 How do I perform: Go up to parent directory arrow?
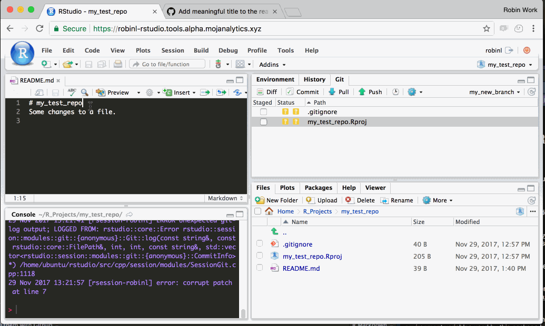274,231
